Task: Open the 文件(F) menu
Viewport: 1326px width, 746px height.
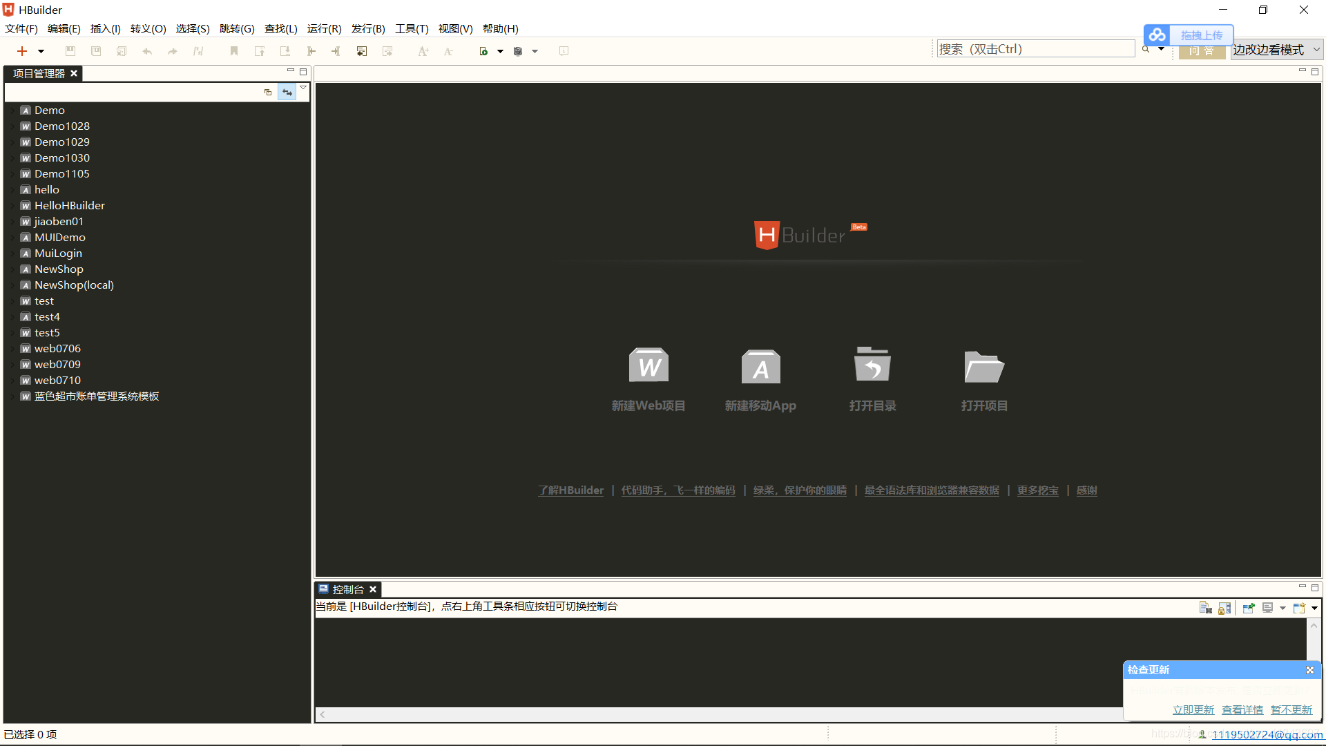Action: coord(21,28)
